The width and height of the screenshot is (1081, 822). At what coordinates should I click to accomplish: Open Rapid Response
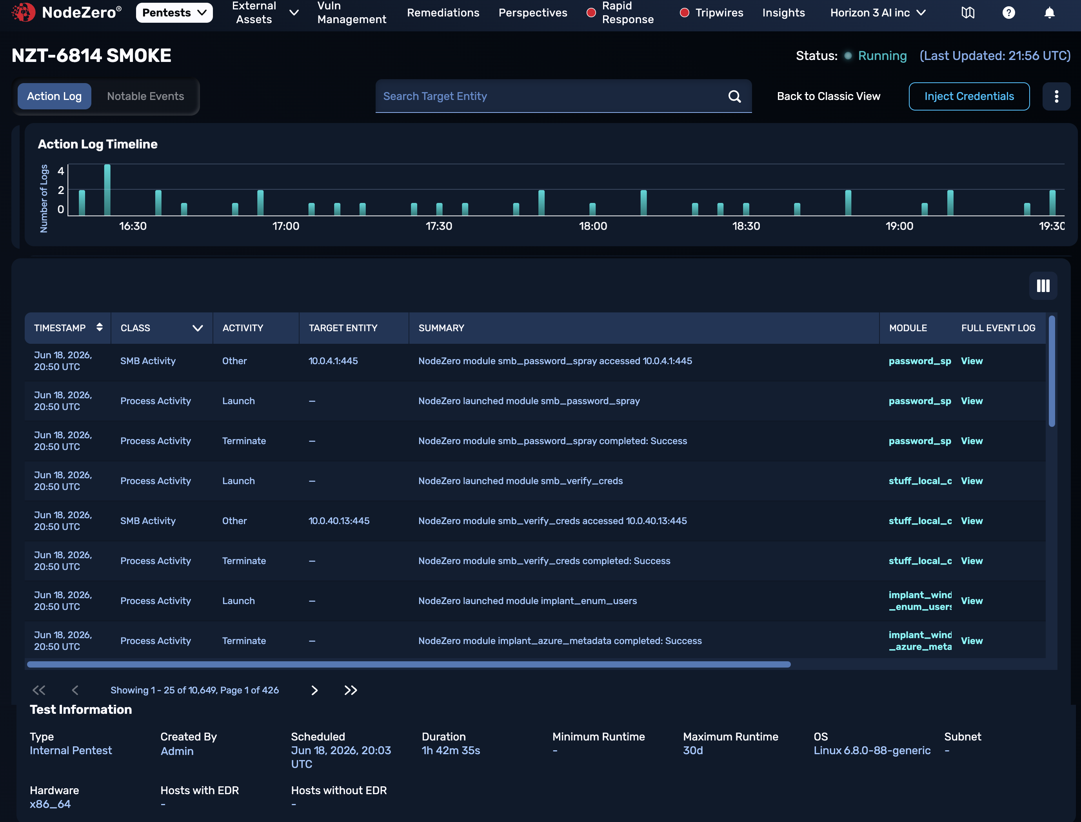tap(620, 13)
